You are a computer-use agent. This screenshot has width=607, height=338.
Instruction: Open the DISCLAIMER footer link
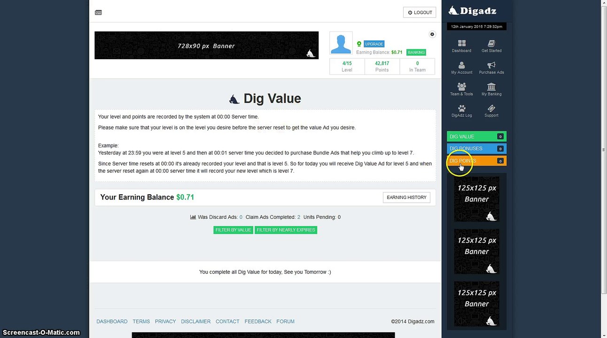(195, 322)
